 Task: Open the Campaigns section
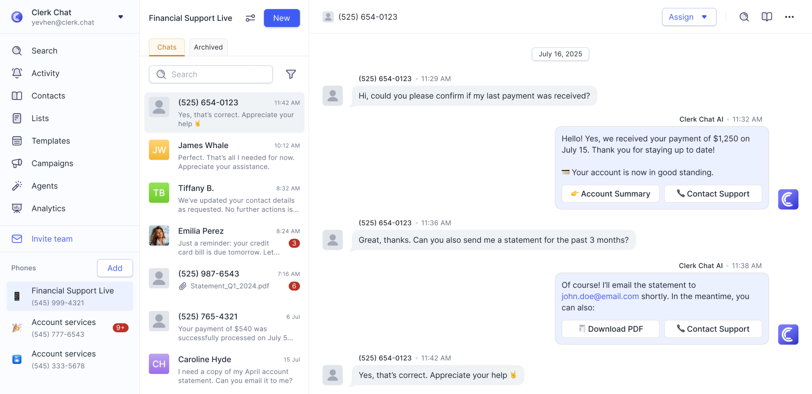point(52,163)
